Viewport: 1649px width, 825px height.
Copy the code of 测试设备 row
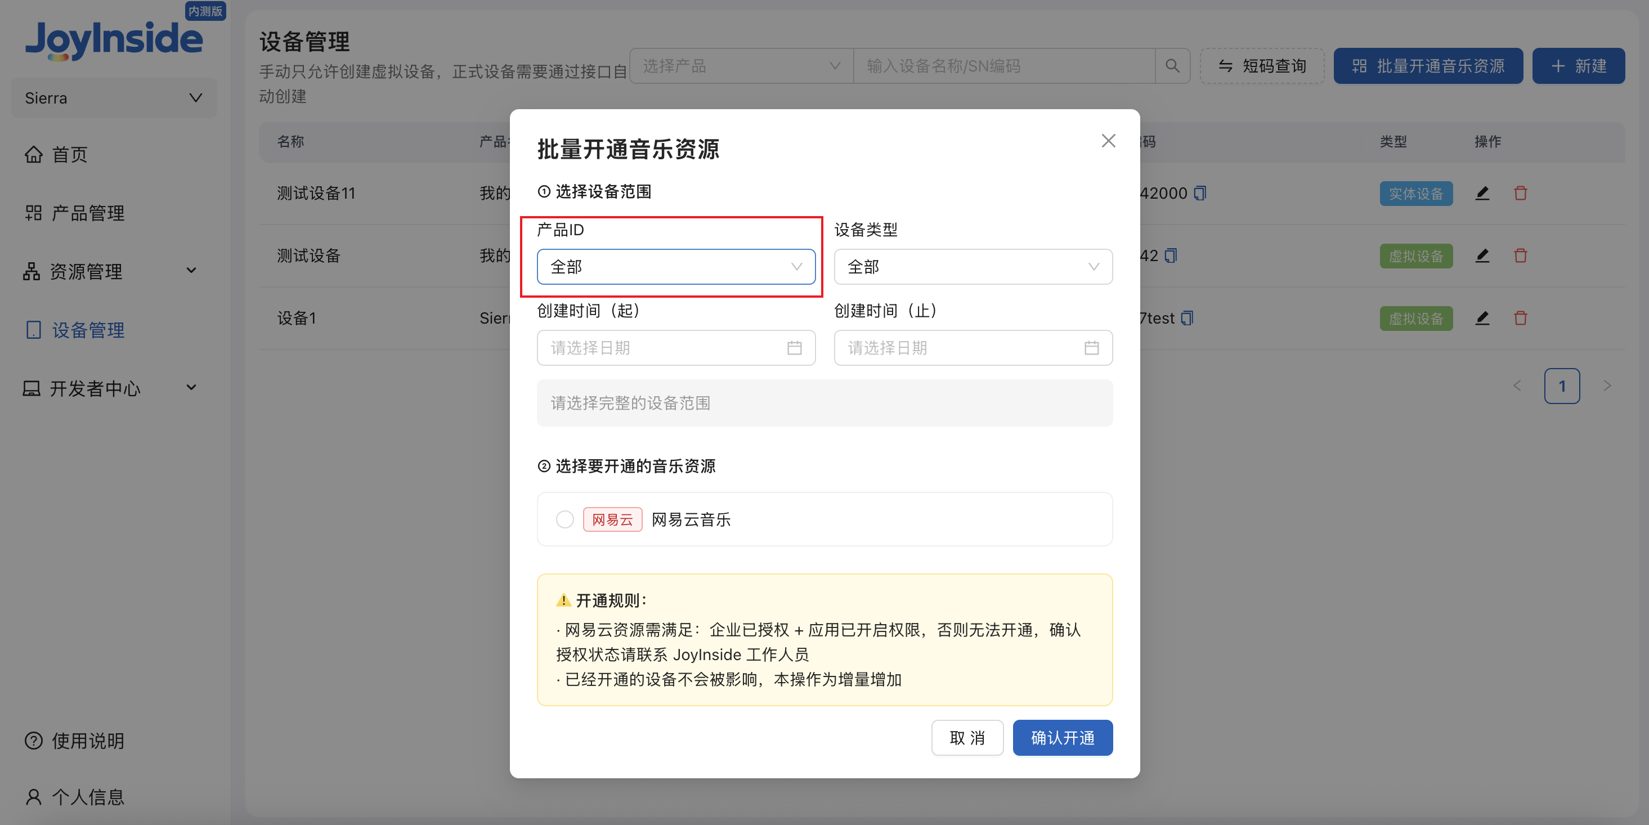[1171, 255]
